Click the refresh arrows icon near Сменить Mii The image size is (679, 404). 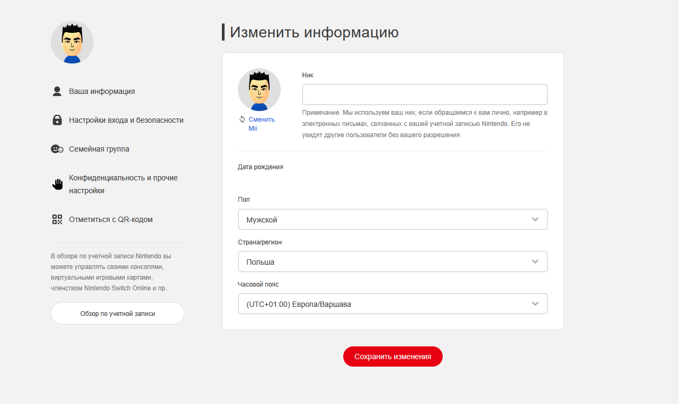(242, 120)
